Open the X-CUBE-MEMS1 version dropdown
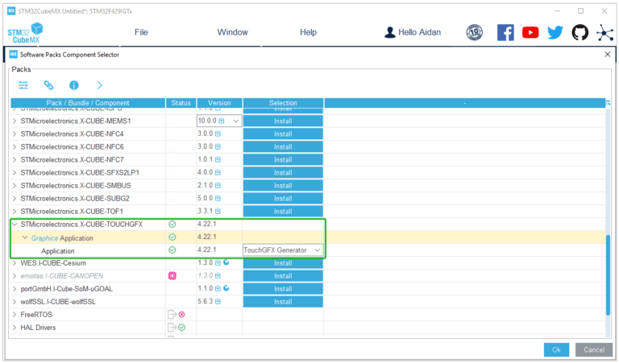619x363 pixels. coord(235,121)
